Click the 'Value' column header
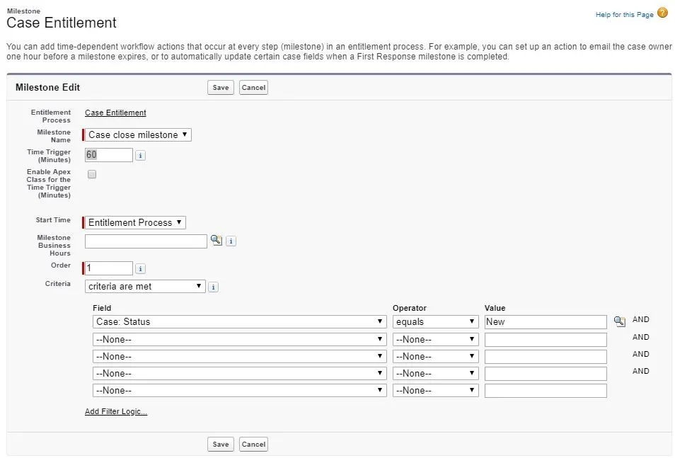This screenshot has width=675, height=458. 495,308
